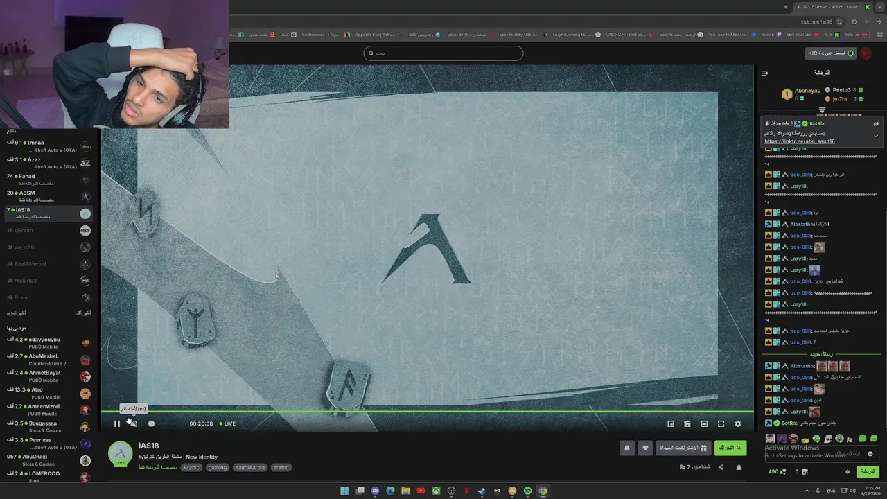This screenshot has height=499, width=887.
Task: Click the green stream progress bar
Action: [x=428, y=412]
